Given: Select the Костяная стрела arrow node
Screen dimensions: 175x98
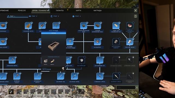Looking at the screenshot, I should [x=116, y=76].
